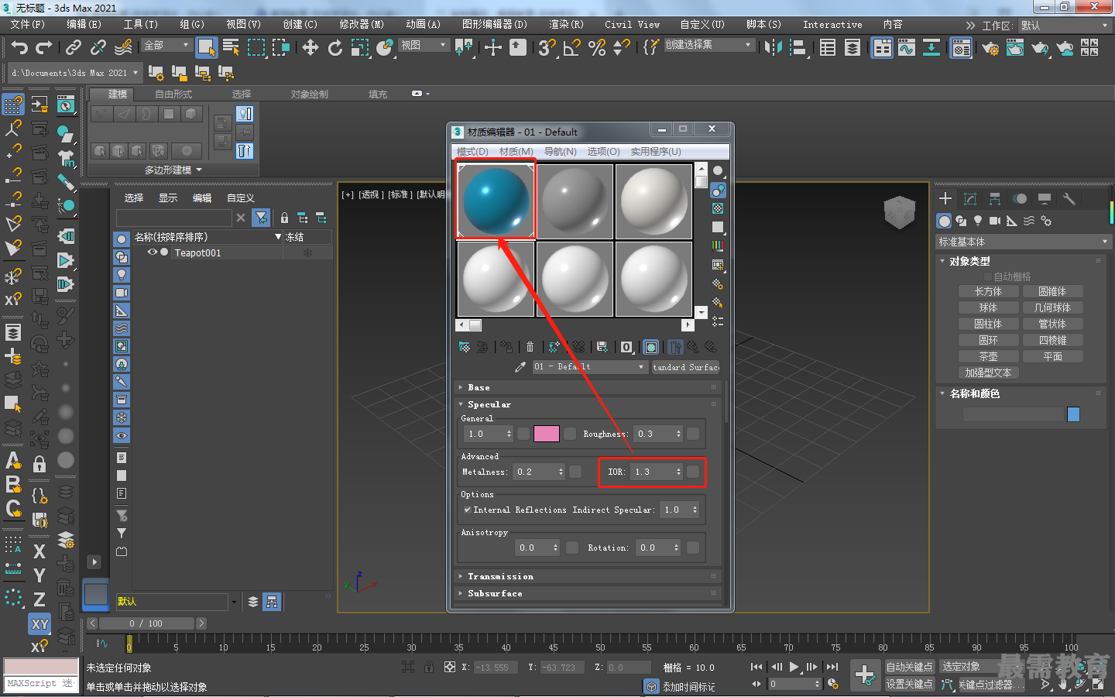The image size is (1115, 697).
Task: Open Curve Editor icon in main toolbar
Action: pyautogui.click(x=907, y=49)
